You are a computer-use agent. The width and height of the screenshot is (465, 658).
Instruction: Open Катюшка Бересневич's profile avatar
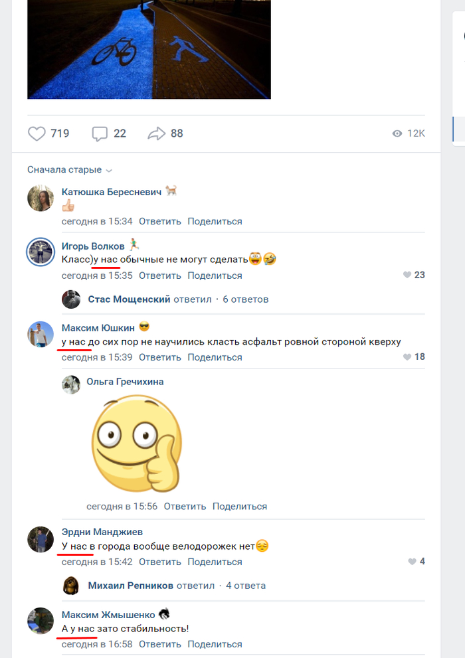click(x=41, y=198)
